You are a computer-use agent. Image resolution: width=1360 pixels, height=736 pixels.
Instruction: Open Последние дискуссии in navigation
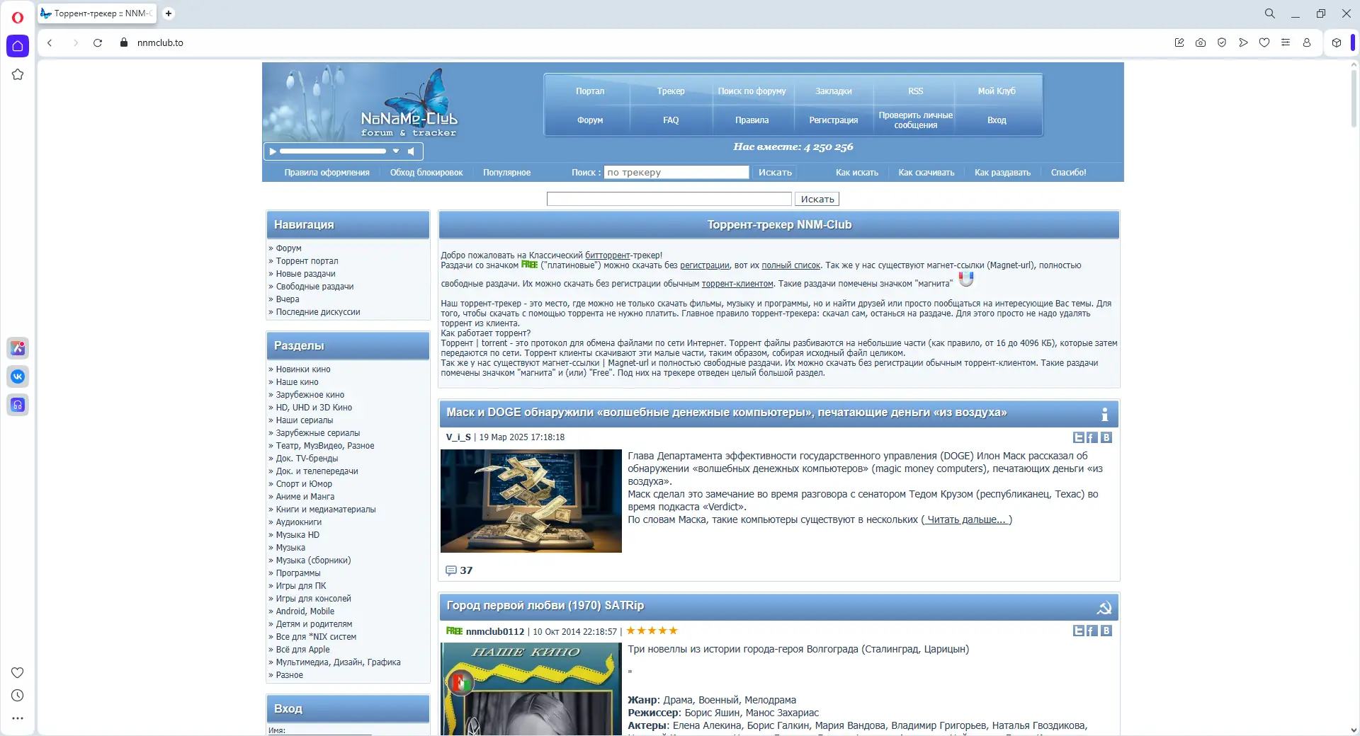pos(318,312)
